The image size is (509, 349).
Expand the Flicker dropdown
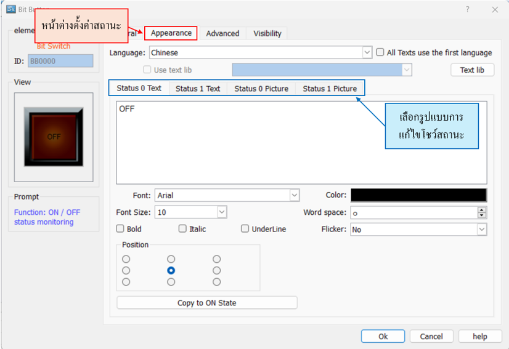coord(481,229)
